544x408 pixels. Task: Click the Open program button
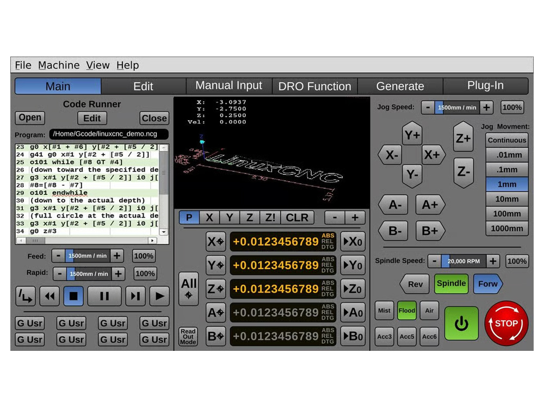[x=30, y=118]
